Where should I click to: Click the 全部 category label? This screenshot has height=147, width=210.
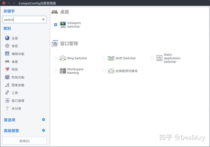click(15, 38)
